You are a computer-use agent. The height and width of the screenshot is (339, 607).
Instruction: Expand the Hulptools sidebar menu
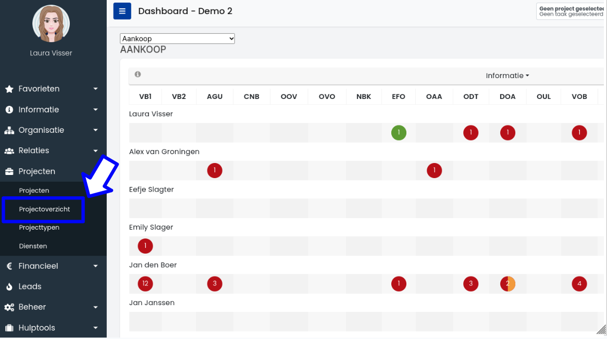[x=52, y=328]
